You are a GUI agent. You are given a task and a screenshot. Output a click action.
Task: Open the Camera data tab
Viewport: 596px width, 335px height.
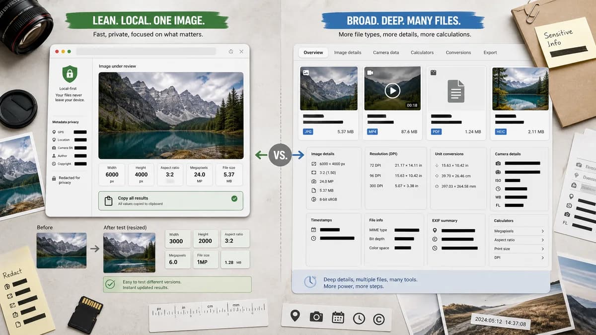click(386, 52)
